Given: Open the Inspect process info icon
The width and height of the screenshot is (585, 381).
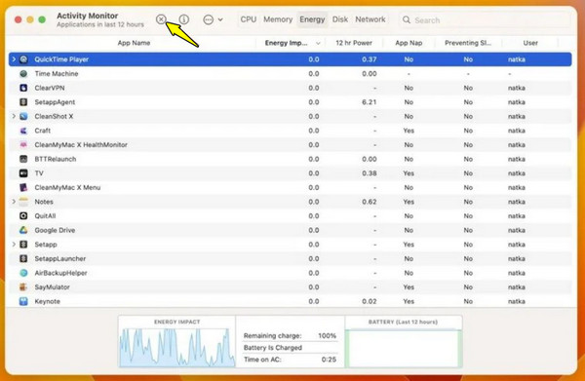Looking at the screenshot, I should tap(184, 19).
